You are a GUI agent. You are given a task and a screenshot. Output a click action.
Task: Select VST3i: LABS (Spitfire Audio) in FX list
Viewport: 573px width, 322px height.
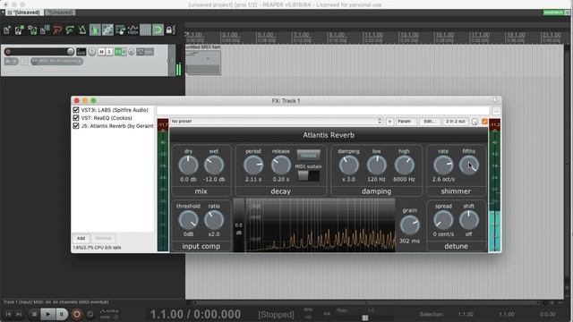(115, 110)
